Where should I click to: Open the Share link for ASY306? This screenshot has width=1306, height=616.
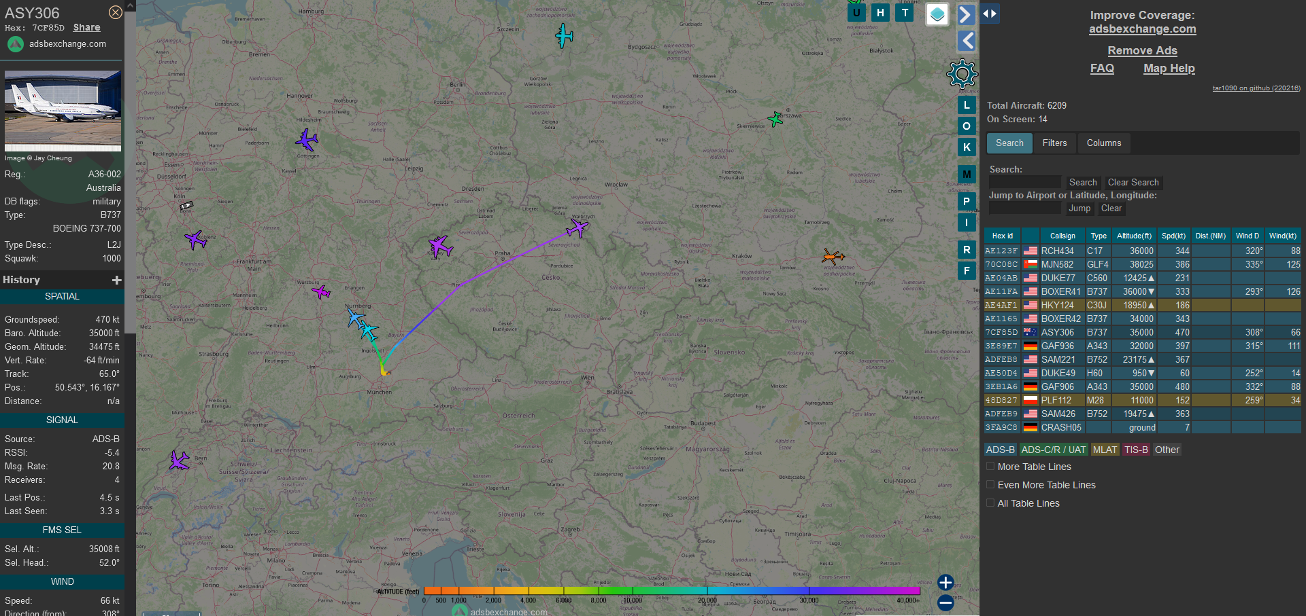(x=86, y=27)
